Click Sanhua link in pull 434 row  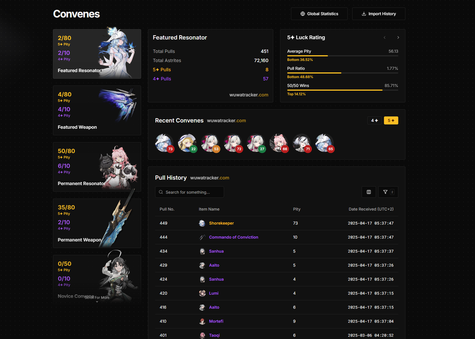(216, 251)
